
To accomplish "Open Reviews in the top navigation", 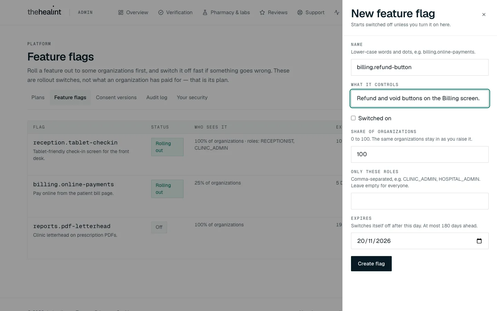I will 273,12.
